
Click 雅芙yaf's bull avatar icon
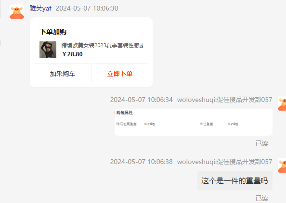click(x=17, y=12)
